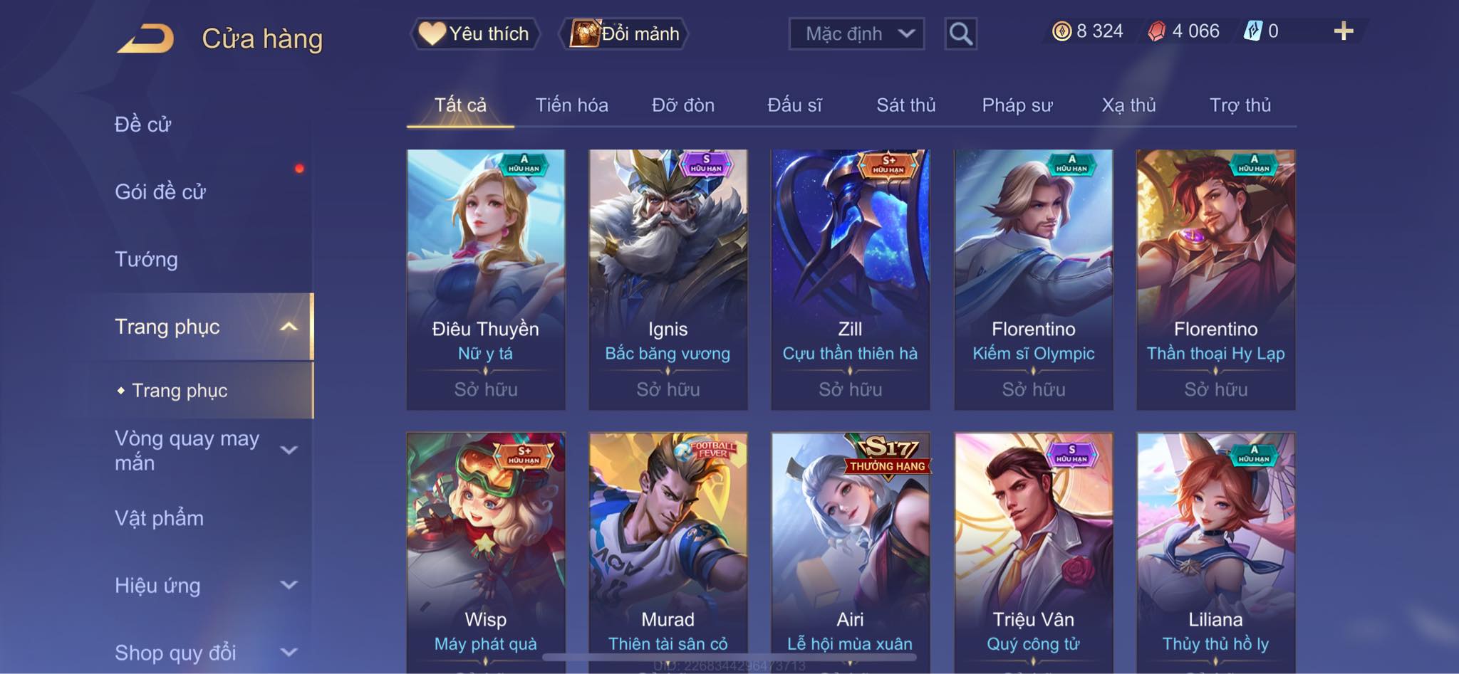Switch to the Pháp sư tab

tap(1017, 105)
